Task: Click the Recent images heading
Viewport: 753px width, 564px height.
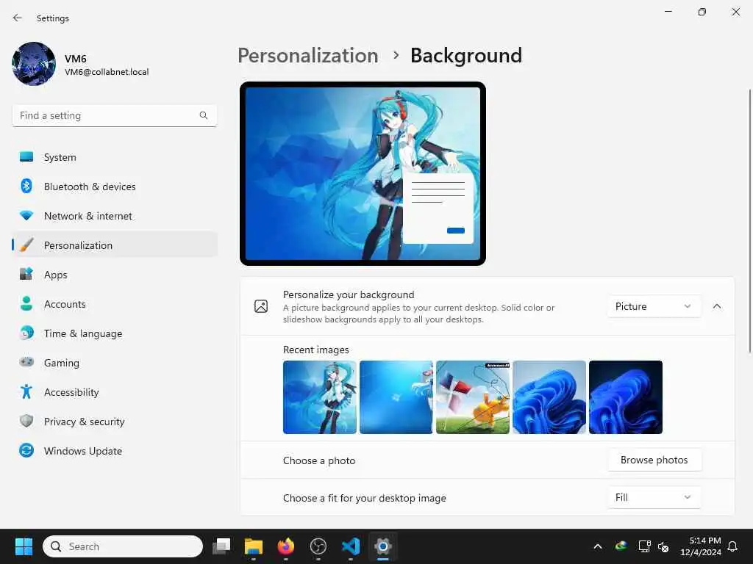Action: click(x=316, y=350)
